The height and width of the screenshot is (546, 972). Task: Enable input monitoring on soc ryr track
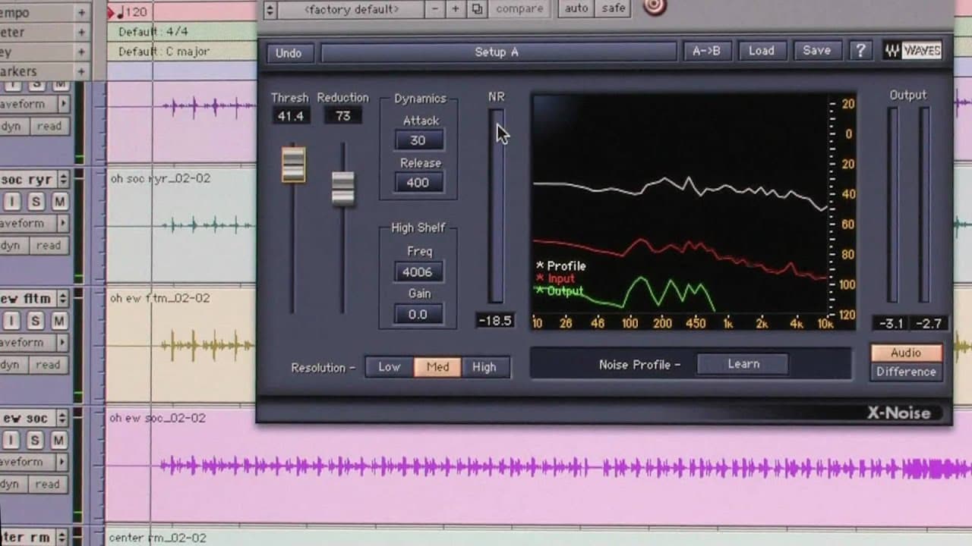12,201
